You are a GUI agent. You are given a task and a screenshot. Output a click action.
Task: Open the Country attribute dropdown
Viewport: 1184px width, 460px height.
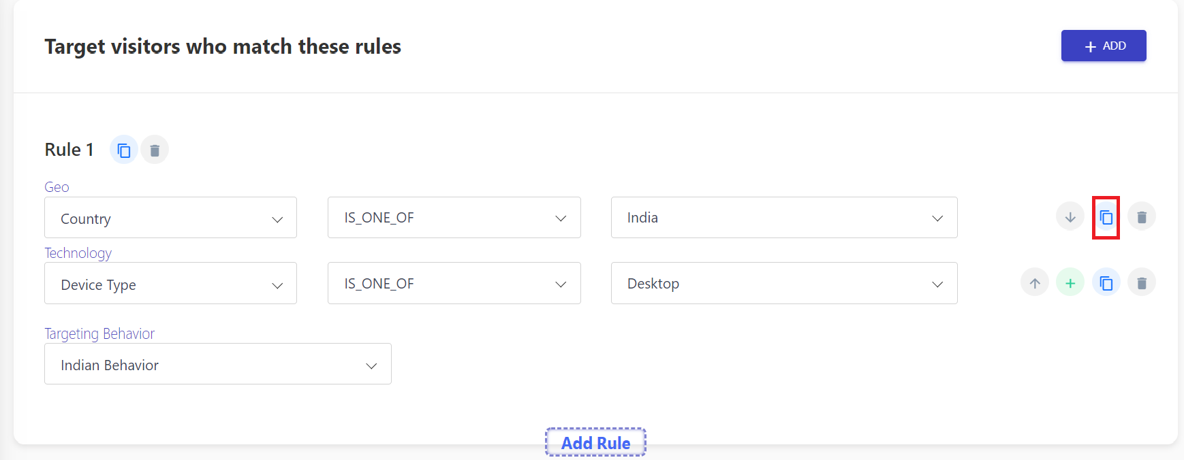(170, 218)
